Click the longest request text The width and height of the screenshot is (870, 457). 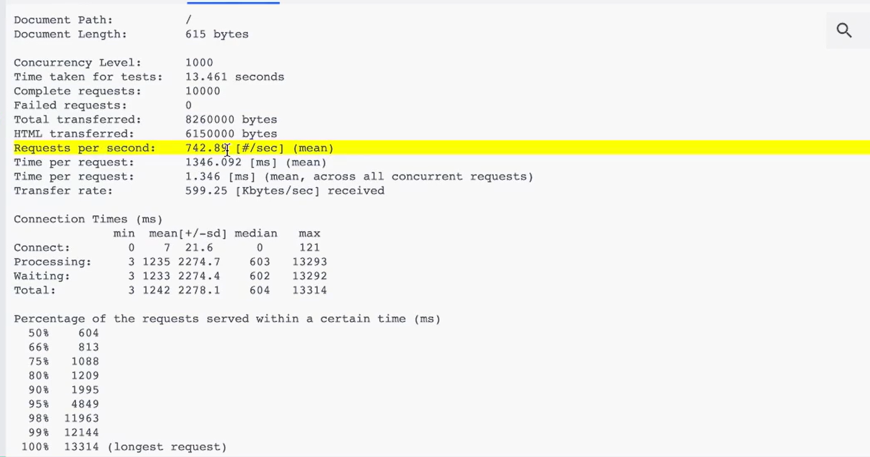tap(167, 447)
